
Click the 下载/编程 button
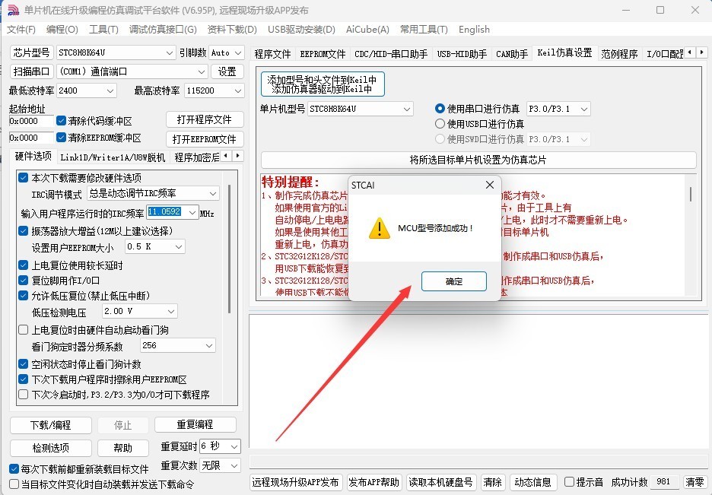(51, 425)
